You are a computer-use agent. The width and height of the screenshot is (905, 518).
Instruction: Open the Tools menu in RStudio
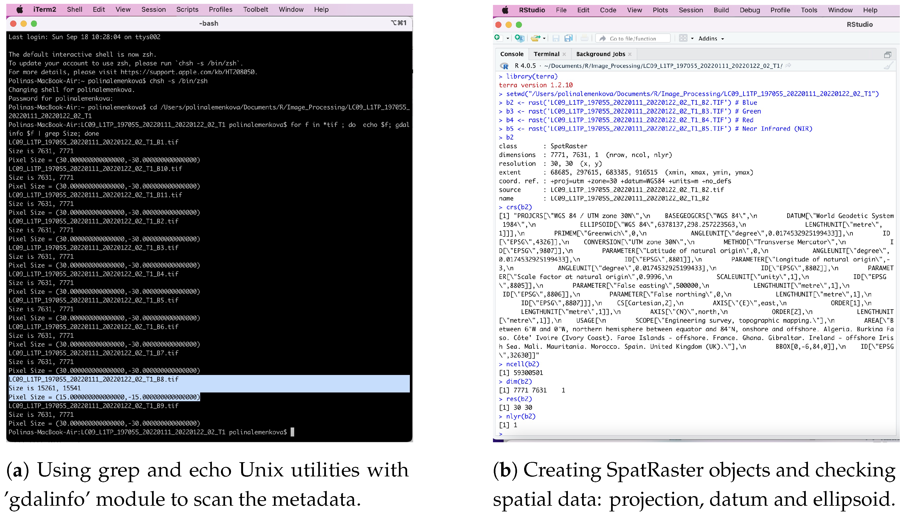(x=809, y=10)
